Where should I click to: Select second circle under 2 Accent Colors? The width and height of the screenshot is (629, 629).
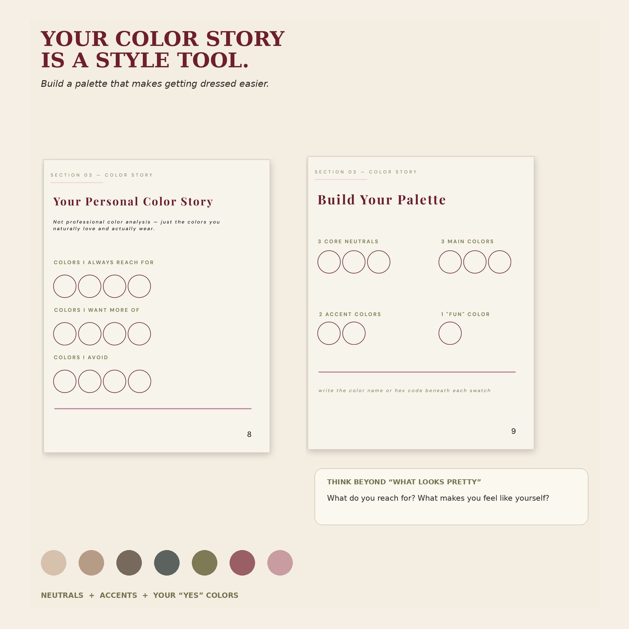354,333
